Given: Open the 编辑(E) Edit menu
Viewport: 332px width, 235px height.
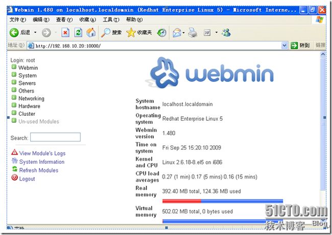Looking at the screenshot, I should [41, 20].
